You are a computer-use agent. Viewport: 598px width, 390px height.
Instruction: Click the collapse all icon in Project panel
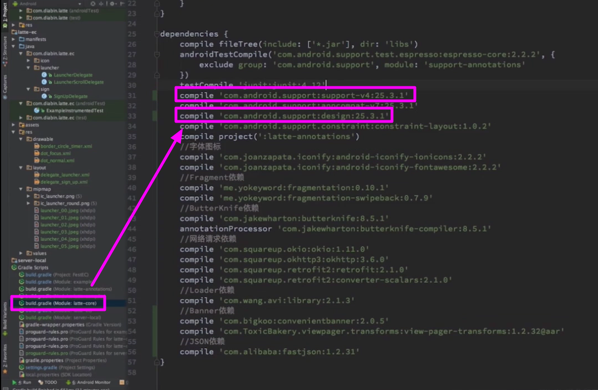[x=101, y=3]
